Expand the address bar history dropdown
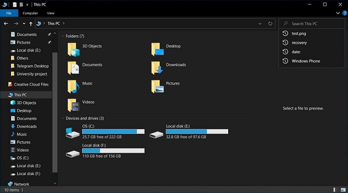 (260, 23)
